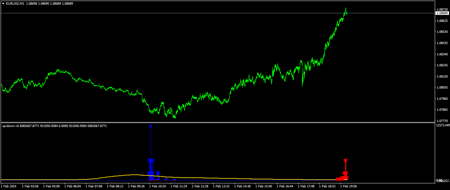
Task: Click the 1.08720 price axis label
Action: [442, 10]
